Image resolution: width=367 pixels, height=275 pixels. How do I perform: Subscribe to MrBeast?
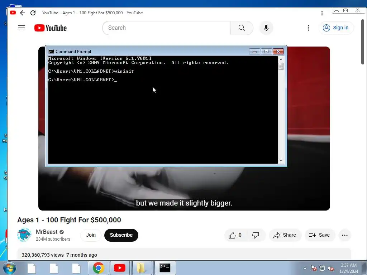tap(121, 235)
